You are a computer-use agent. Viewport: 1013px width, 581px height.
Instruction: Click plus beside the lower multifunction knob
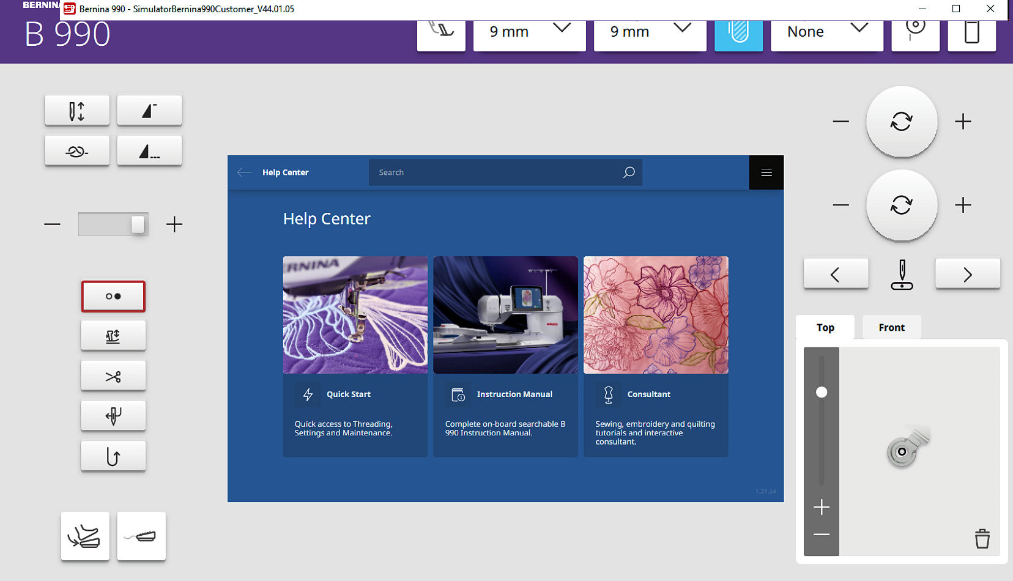963,205
